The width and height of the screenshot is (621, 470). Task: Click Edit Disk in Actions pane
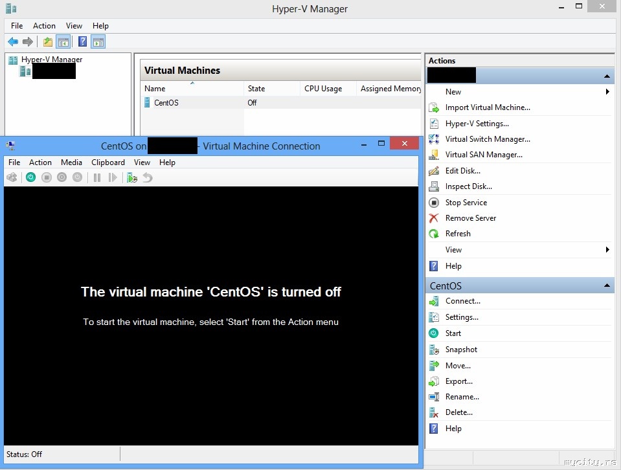[462, 171]
